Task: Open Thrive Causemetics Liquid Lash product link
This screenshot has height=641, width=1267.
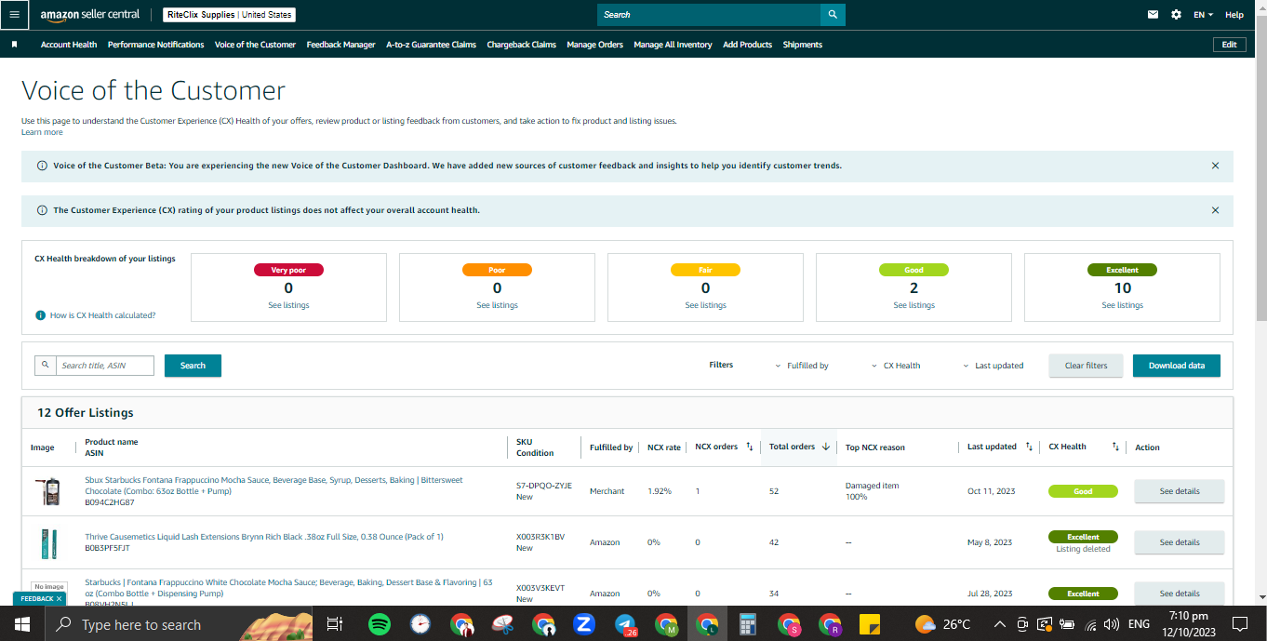Action: click(x=264, y=537)
